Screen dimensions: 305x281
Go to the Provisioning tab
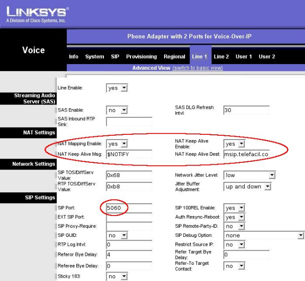pos(141,56)
